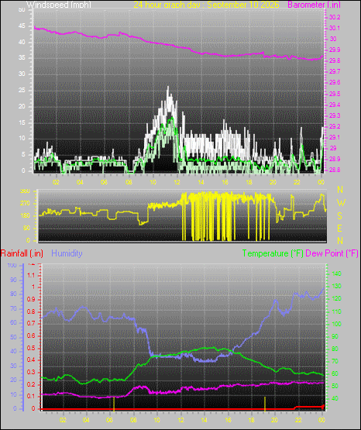Viewport: 361px width, 430px height.
Task: Click the '70' humidity axis value
Action: coord(13,309)
